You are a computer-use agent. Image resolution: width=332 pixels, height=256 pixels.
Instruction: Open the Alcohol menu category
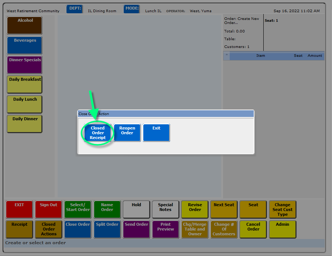25,25
